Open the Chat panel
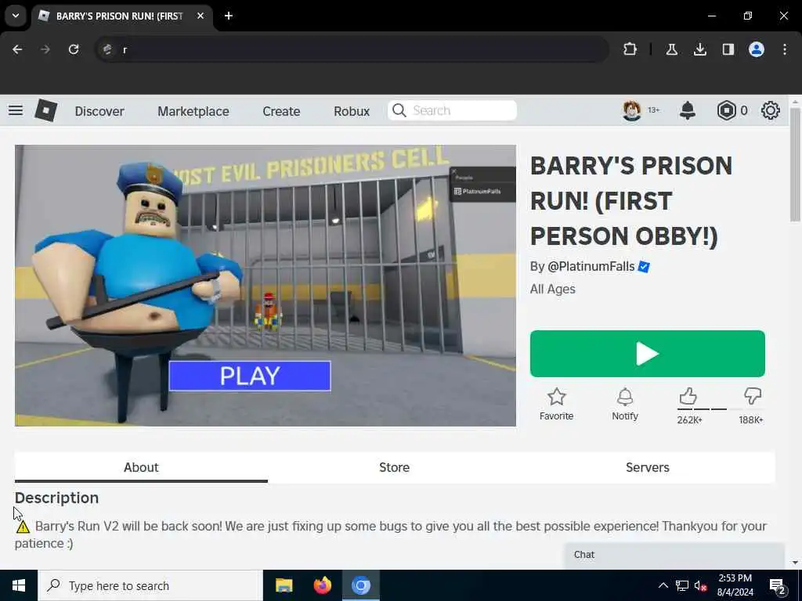The image size is (802, 601). [674, 555]
